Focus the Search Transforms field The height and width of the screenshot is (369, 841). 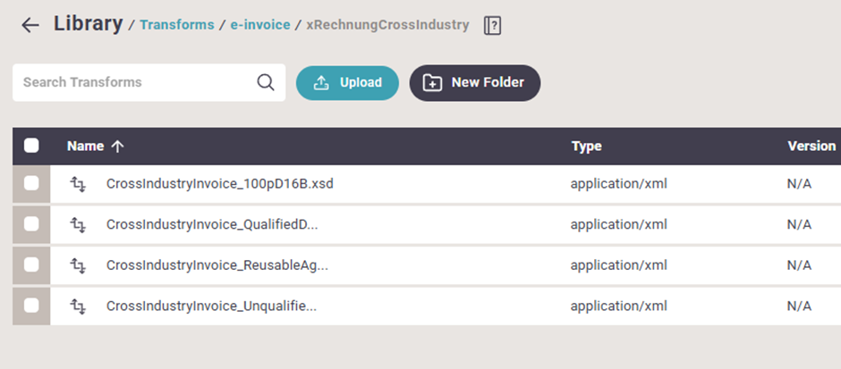click(134, 82)
